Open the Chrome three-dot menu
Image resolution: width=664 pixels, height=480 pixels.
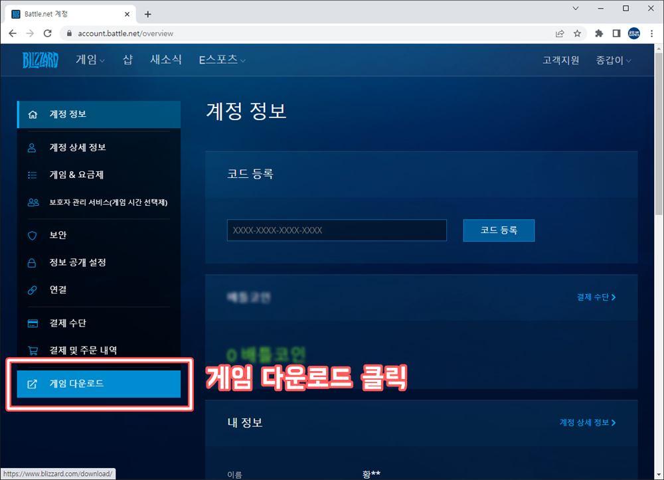click(x=652, y=33)
